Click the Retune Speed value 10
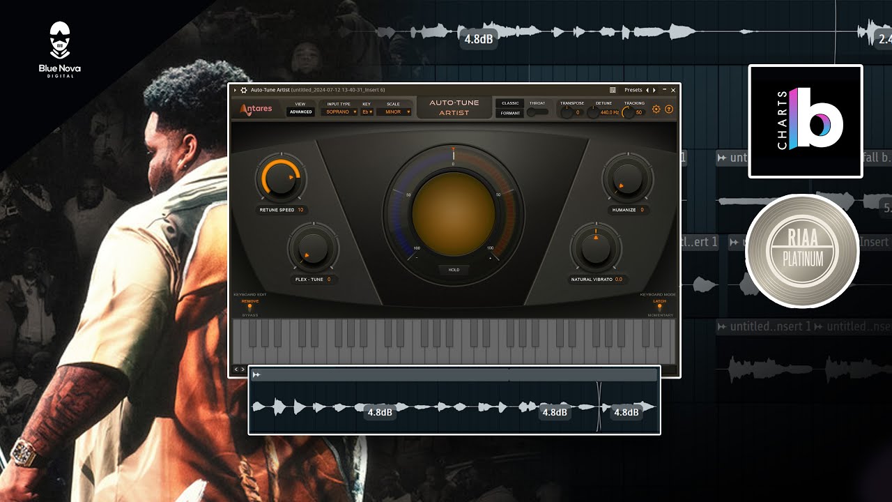Screen dimensions: 892x502 point(300,210)
